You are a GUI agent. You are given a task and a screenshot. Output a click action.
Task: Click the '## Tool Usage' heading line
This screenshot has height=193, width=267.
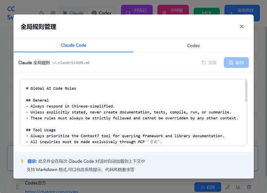[x=41, y=130]
